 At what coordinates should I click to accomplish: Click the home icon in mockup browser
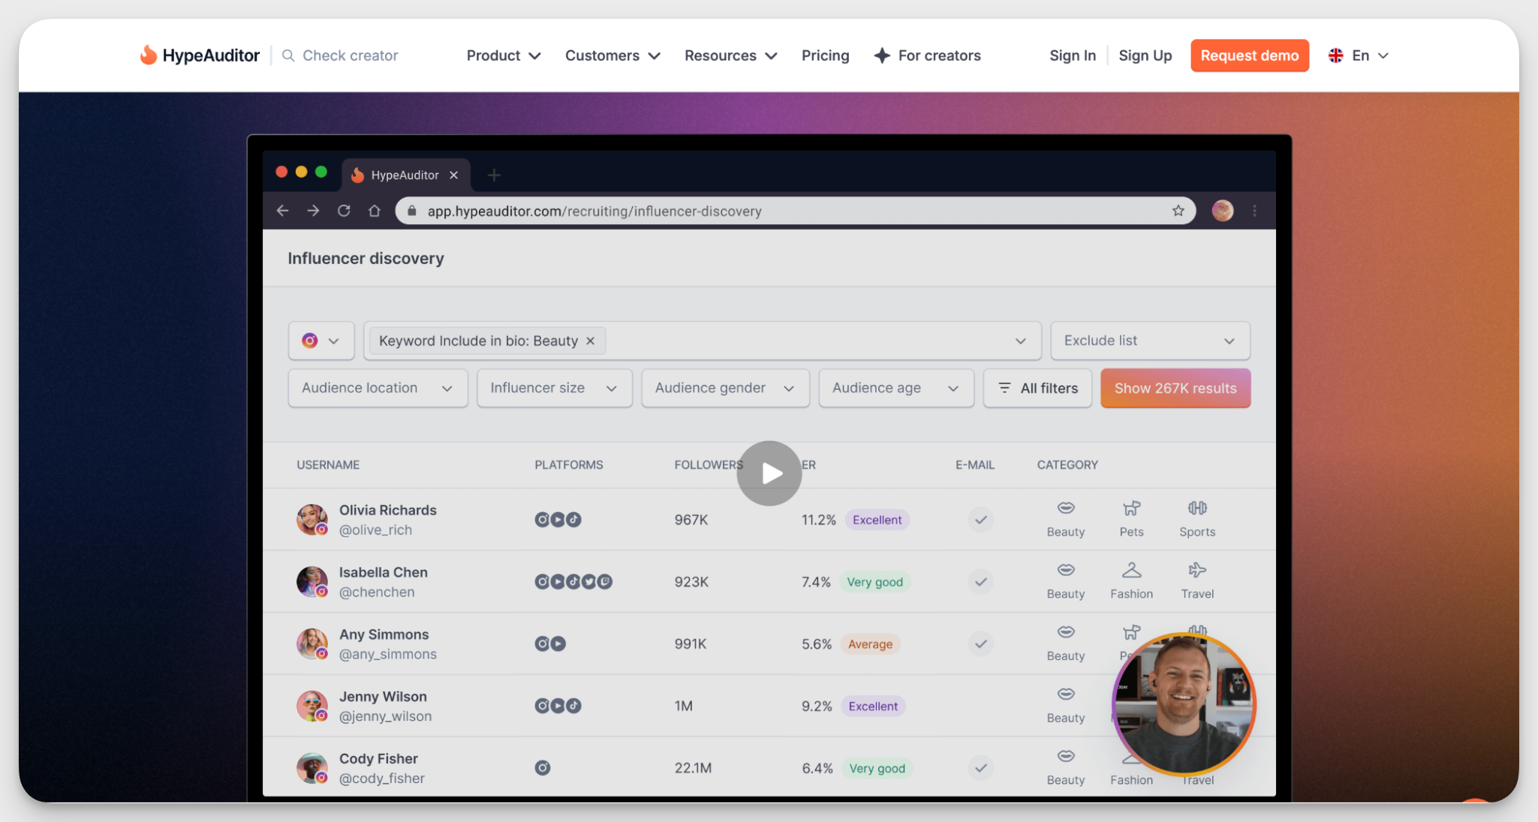pyautogui.click(x=375, y=211)
